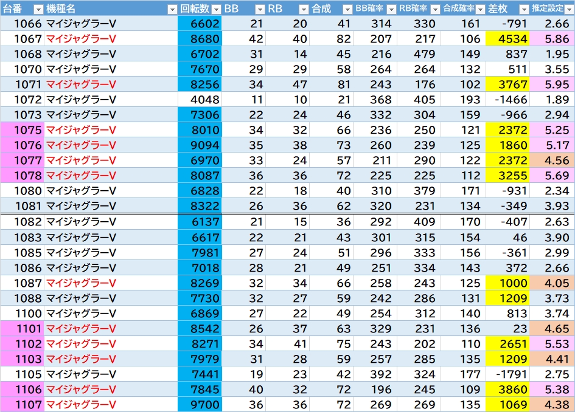Open the RB確率 filter dropdown
Viewport: 575px width, 412px height.
click(435, 9)
